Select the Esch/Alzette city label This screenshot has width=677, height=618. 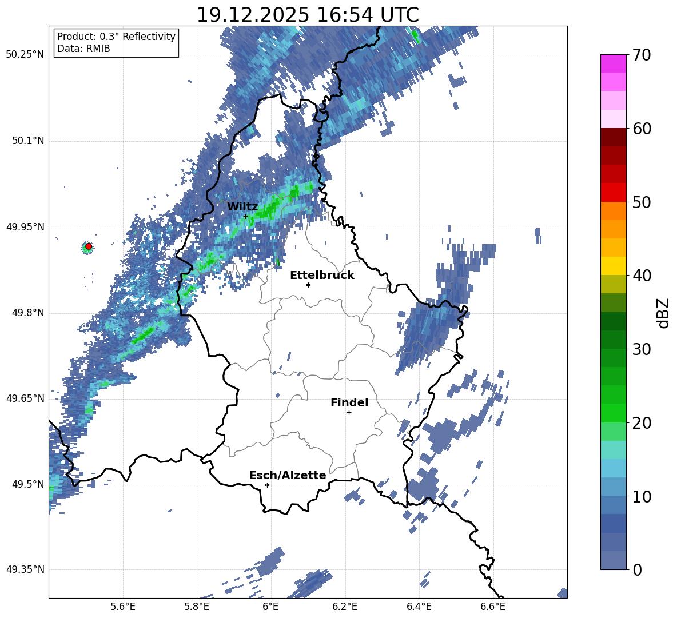click(288, 475)
